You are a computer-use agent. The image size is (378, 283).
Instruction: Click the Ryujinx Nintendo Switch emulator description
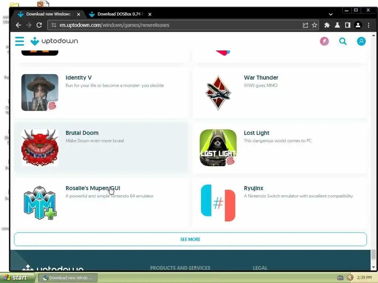pyautogui.click(x=298, y=196)
